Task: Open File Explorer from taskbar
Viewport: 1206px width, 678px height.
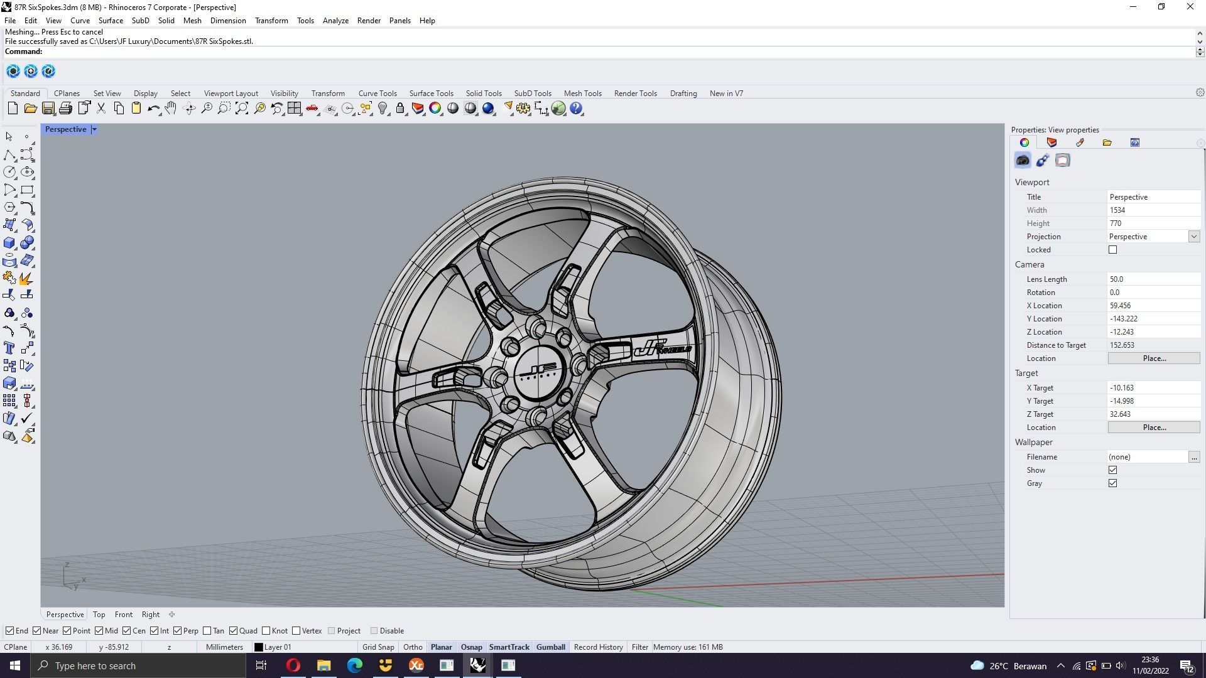Action: pyautogui.click(x=323, y=665)
